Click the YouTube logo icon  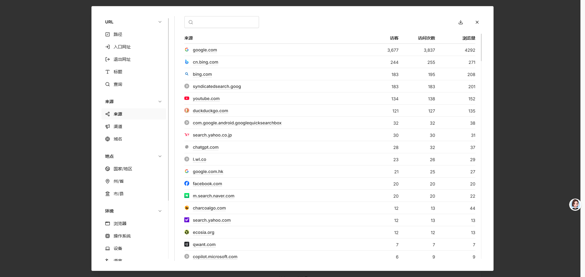pyautogui.click(x=187, y=98)
